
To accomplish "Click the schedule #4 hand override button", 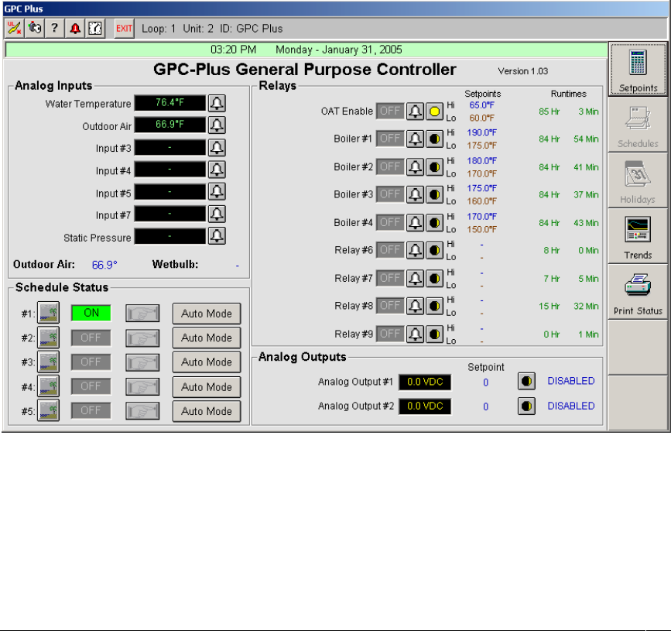I will (x=142, y=386).
